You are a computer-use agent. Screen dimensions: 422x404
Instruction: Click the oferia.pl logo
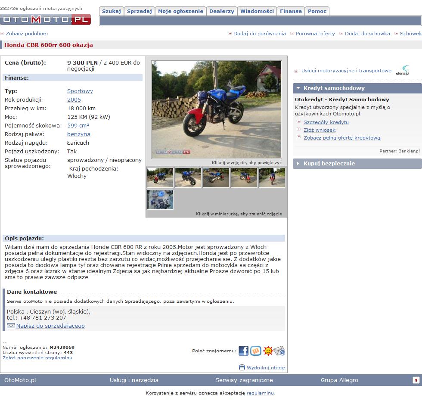point(403,70)
